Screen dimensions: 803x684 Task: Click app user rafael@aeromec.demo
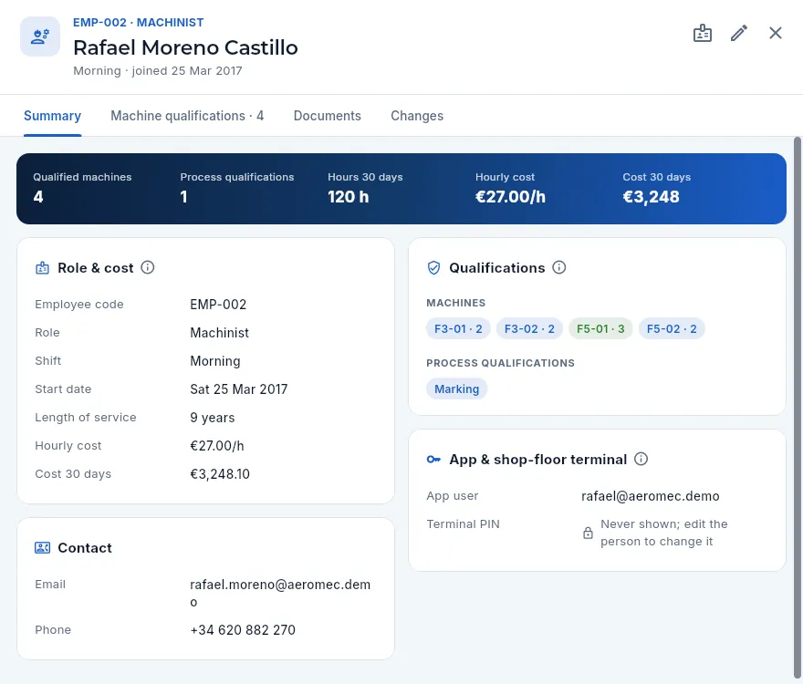(x=651, y=495)
